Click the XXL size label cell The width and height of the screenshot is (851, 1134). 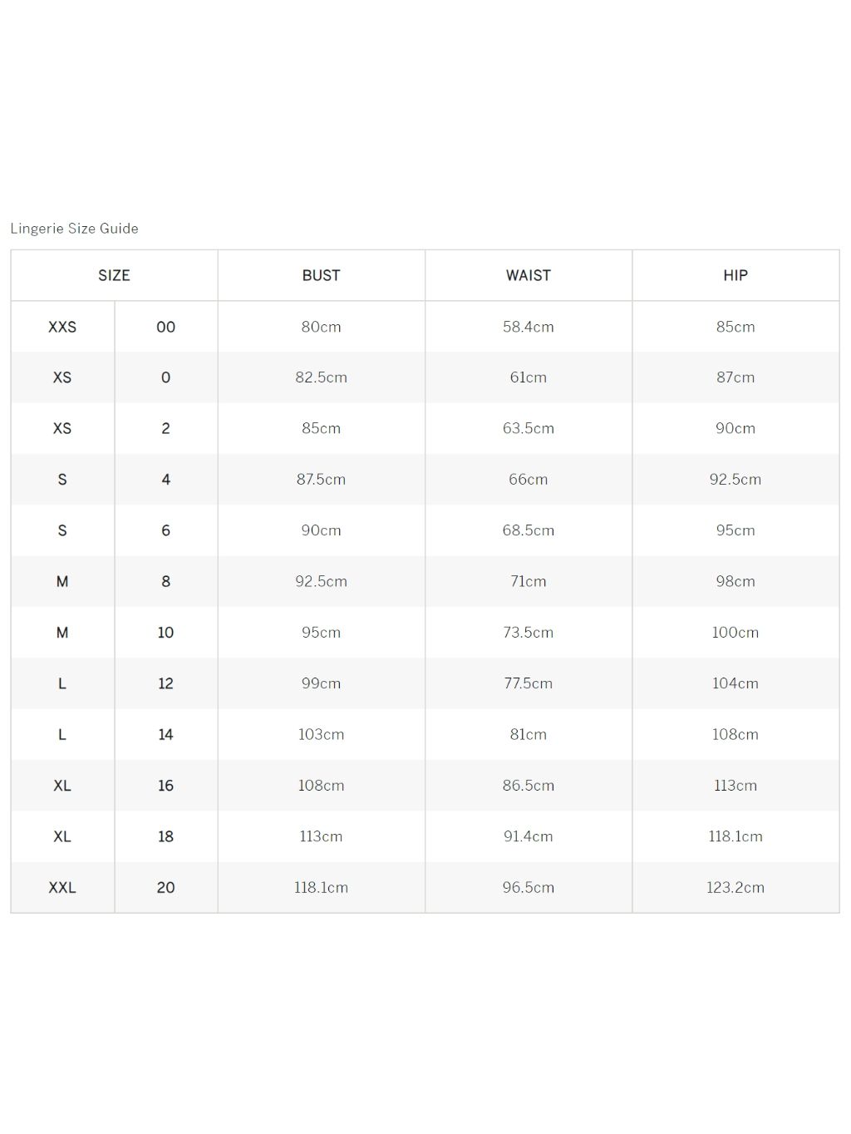[x=62, y=888]
